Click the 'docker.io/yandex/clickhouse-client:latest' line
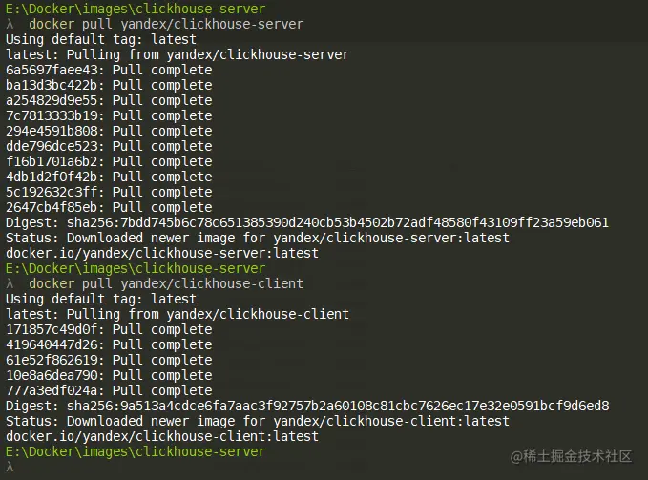This screenshot has width=648, height=480. pyautogui.click(x=162, y=437)
